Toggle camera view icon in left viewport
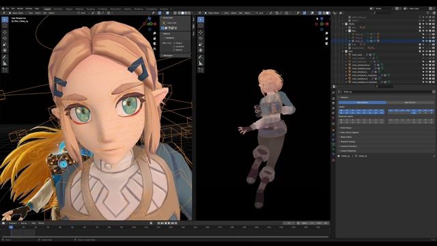The image size is (437, 246). 154,44
